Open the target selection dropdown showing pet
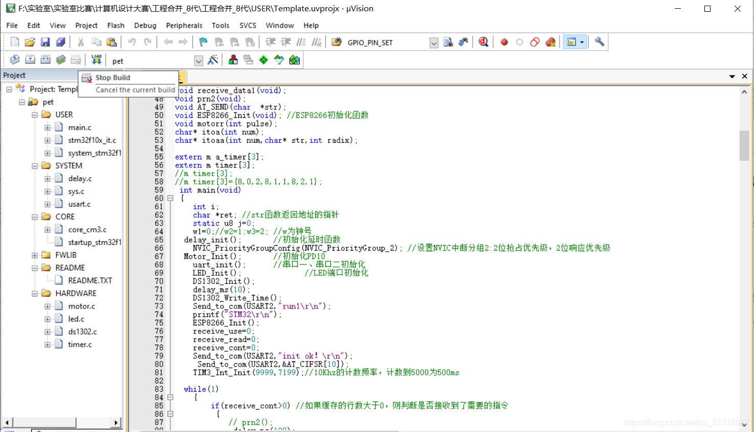This screenshot has width=754, height=432. 198,61
